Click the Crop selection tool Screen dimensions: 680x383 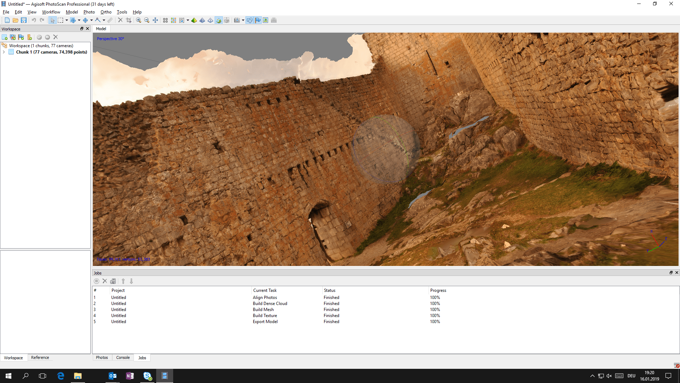point(129,20)
